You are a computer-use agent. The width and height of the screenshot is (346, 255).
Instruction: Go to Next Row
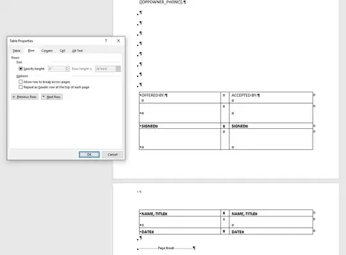tap(52, 97)
